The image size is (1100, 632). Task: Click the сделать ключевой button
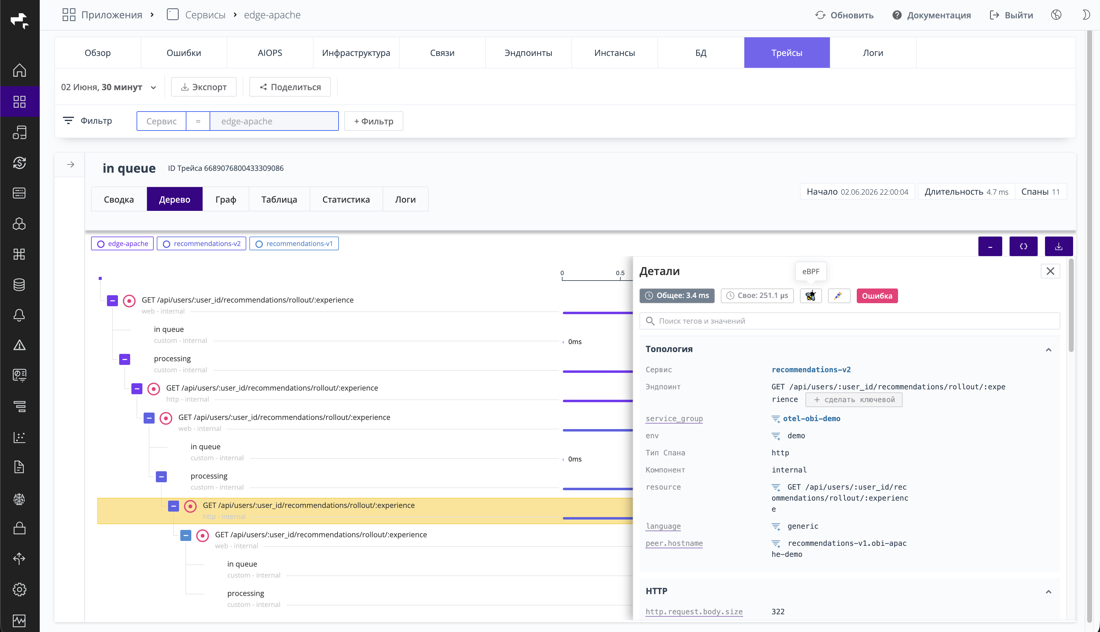coord(853,400)
